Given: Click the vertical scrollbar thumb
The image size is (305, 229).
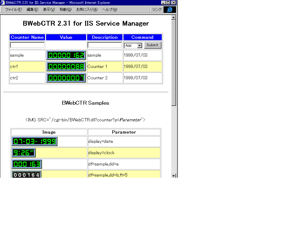Looking at the screenshot, I should pyautogui.click(x=174, y=63).
